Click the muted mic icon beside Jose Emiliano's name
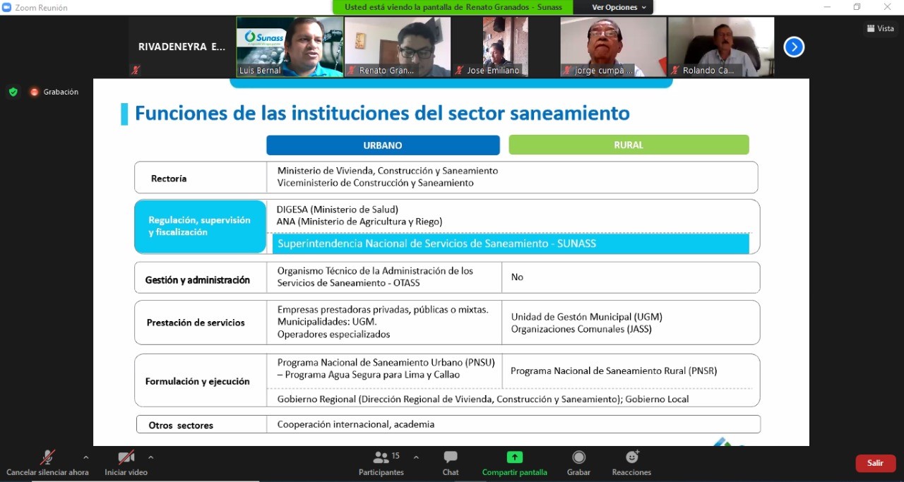 click(460, 71)
